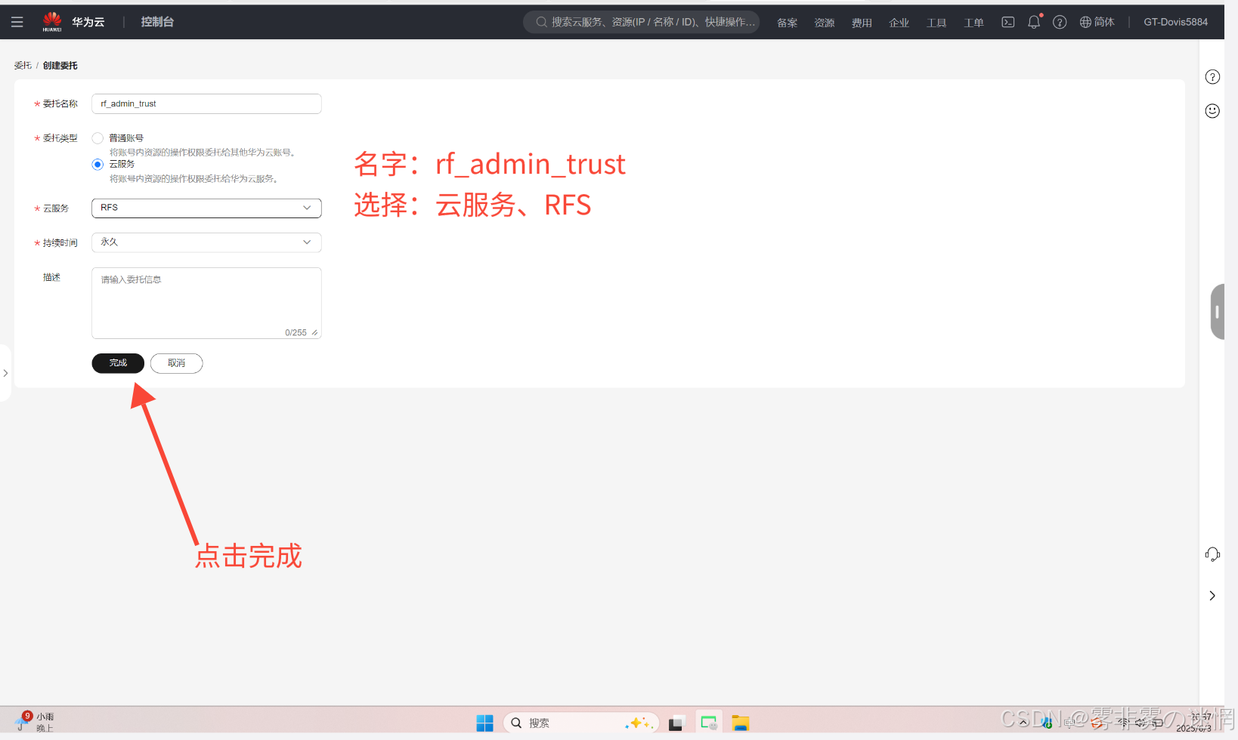Click the 完成 button
1238x740 pixels.
pos(118,363)
